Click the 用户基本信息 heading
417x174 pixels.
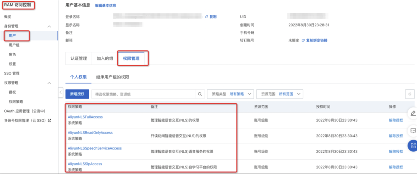coord(78,5)
